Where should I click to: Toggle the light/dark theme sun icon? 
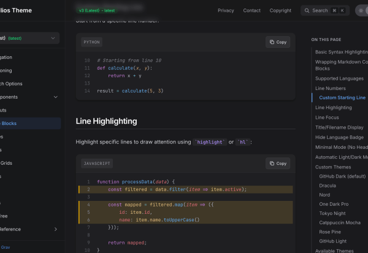click(361, 10)
